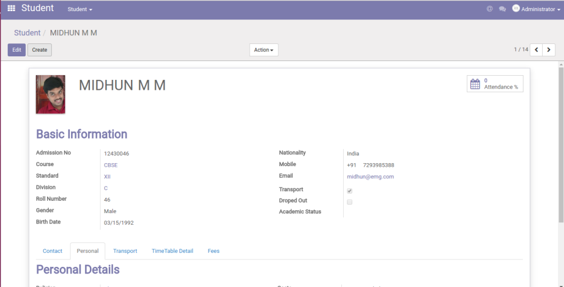This screenshot has height=287, width=564.
Task: Open the conversations chat bubble icon
Action: [502, 9]
